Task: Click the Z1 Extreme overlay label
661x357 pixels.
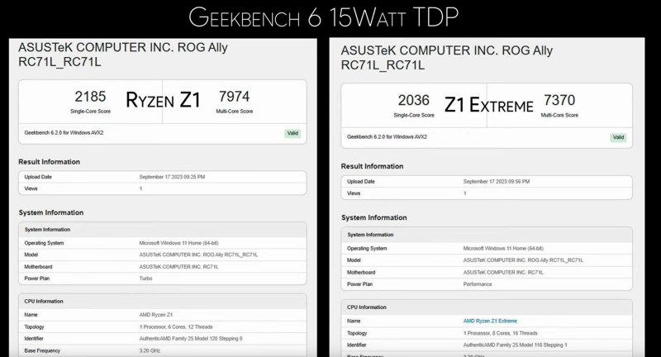Action: pyautogui.click(x=488, y=105)
